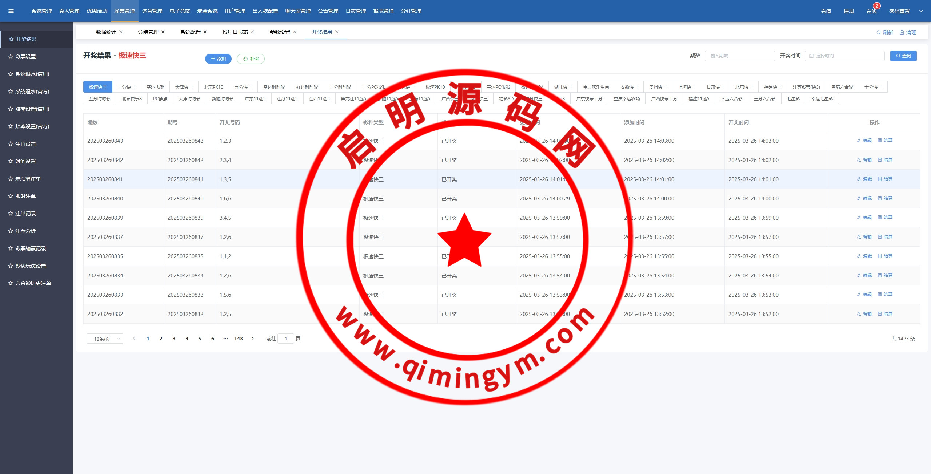Image resolution: width=931 pixels, height=474 pixels.
Task: Close the 参数设置 tab
Action: (x=295, y=32)
